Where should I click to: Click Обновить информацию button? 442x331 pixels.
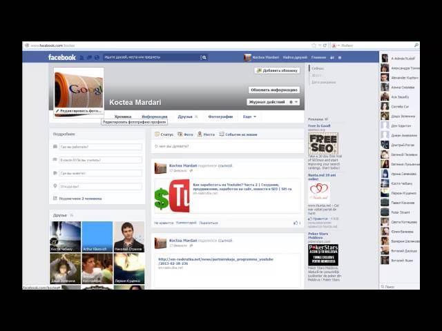274,90
